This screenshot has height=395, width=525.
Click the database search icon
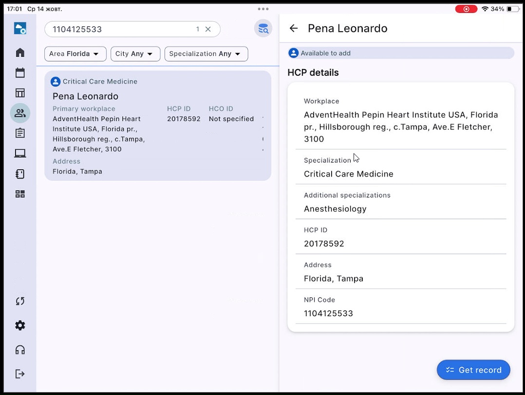click(263, 28)
